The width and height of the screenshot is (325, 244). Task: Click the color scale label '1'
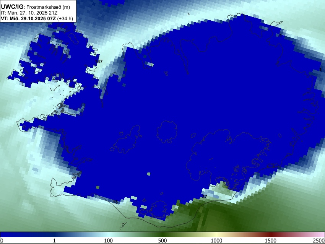(54, 241)
